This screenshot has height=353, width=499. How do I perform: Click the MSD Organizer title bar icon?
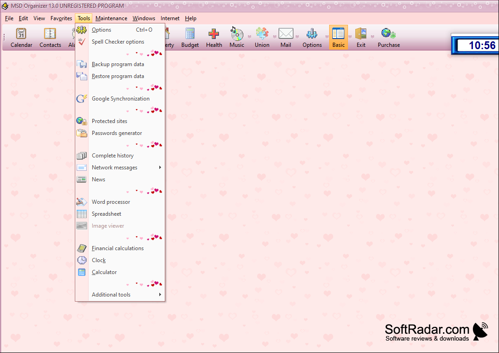[x=5, y=6]
